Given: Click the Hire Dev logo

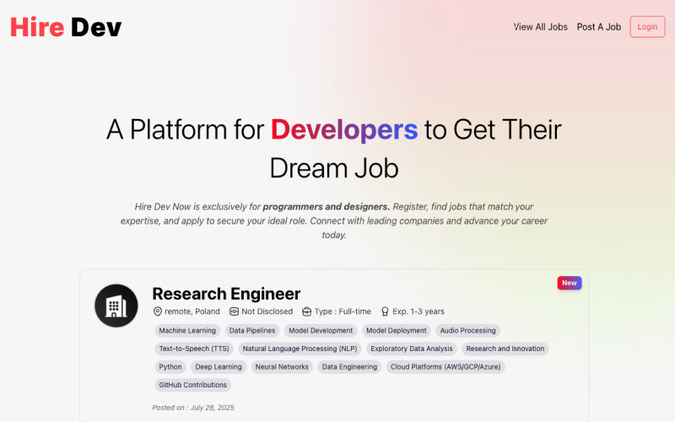Looking at the screenshot, I should point(66,27).
